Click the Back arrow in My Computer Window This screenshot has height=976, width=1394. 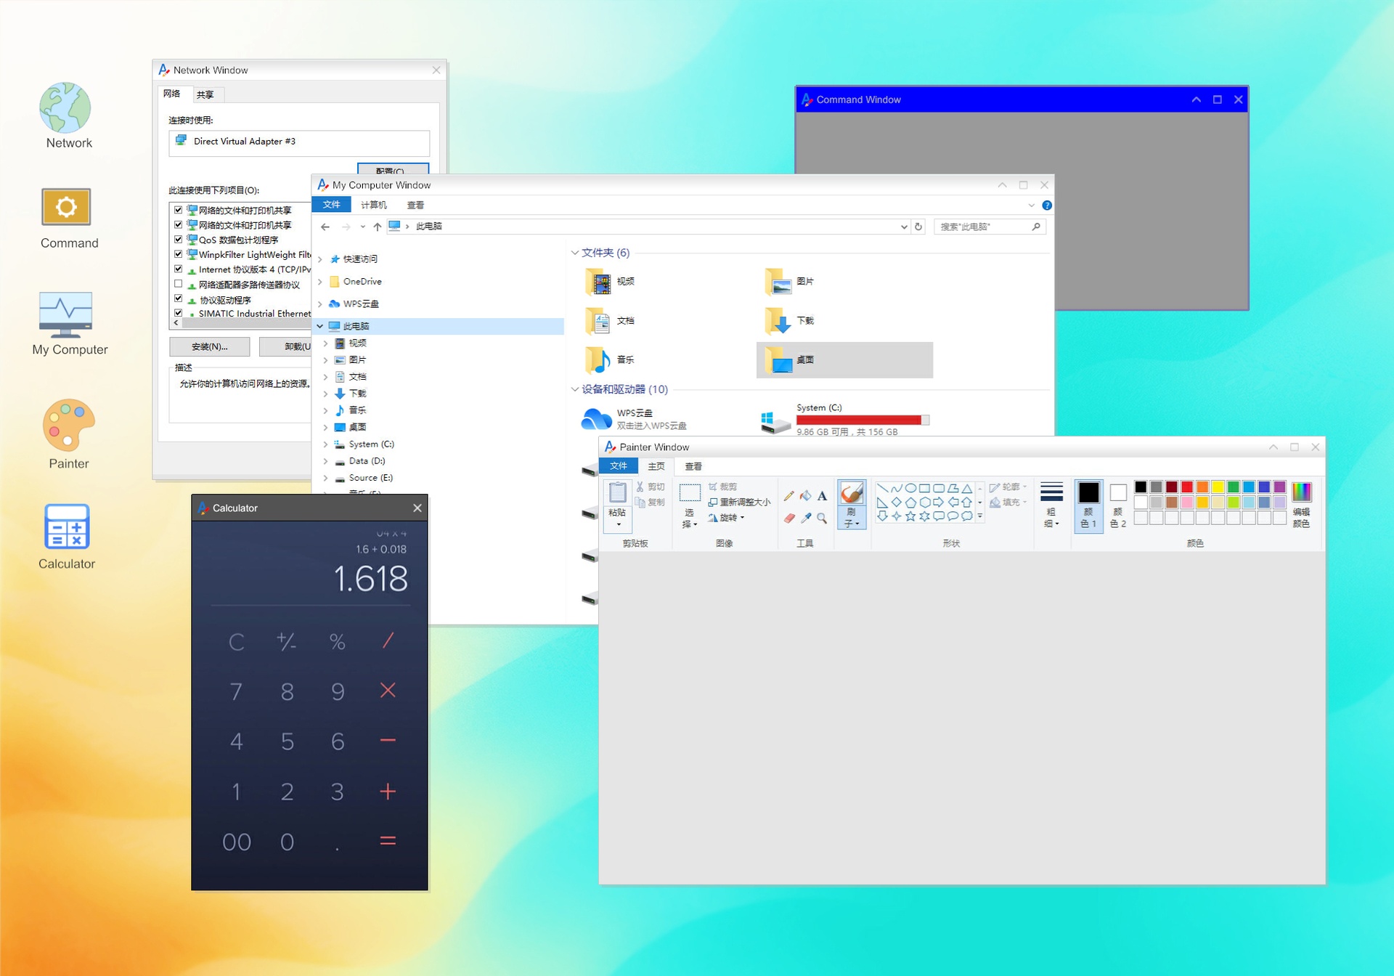click(325, 227)
